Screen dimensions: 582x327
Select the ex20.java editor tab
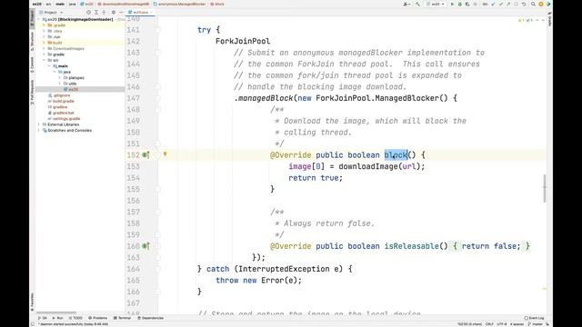(140, 12)
